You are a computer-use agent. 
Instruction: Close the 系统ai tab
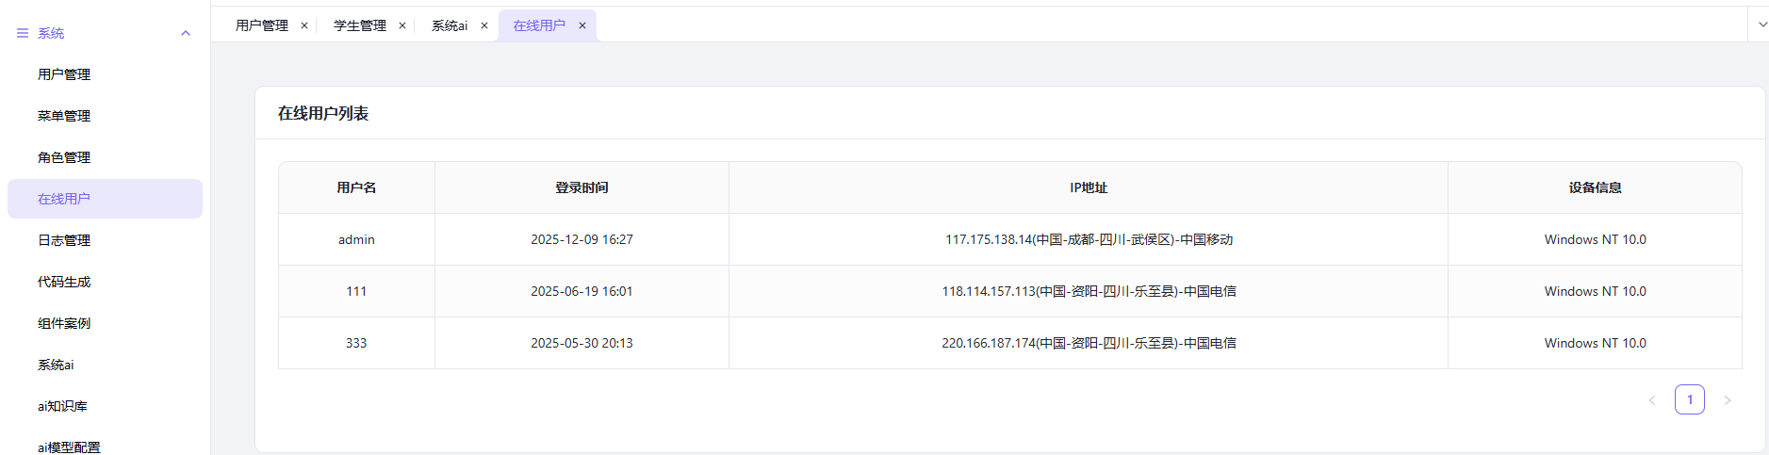pos(484,25)
